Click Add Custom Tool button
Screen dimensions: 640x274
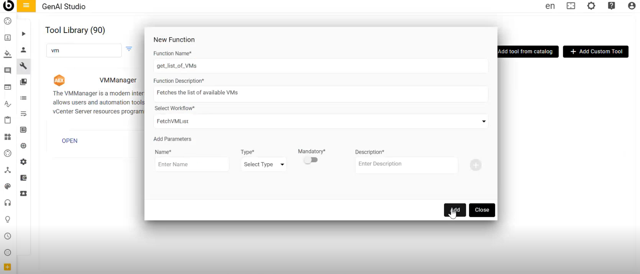tap(596, 51)
